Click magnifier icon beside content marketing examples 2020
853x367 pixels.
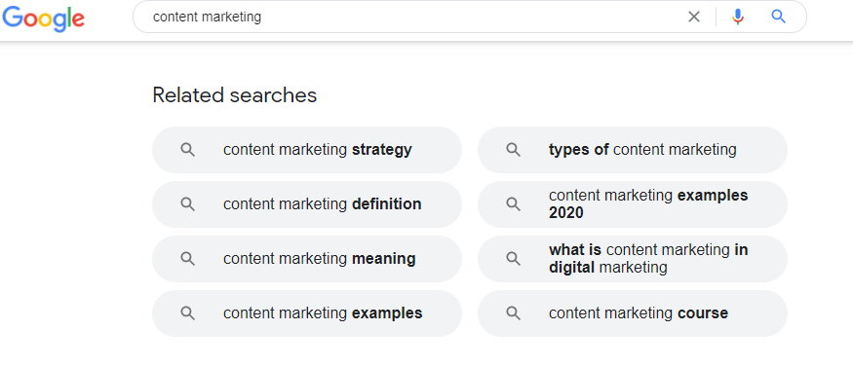pos(513,204)
